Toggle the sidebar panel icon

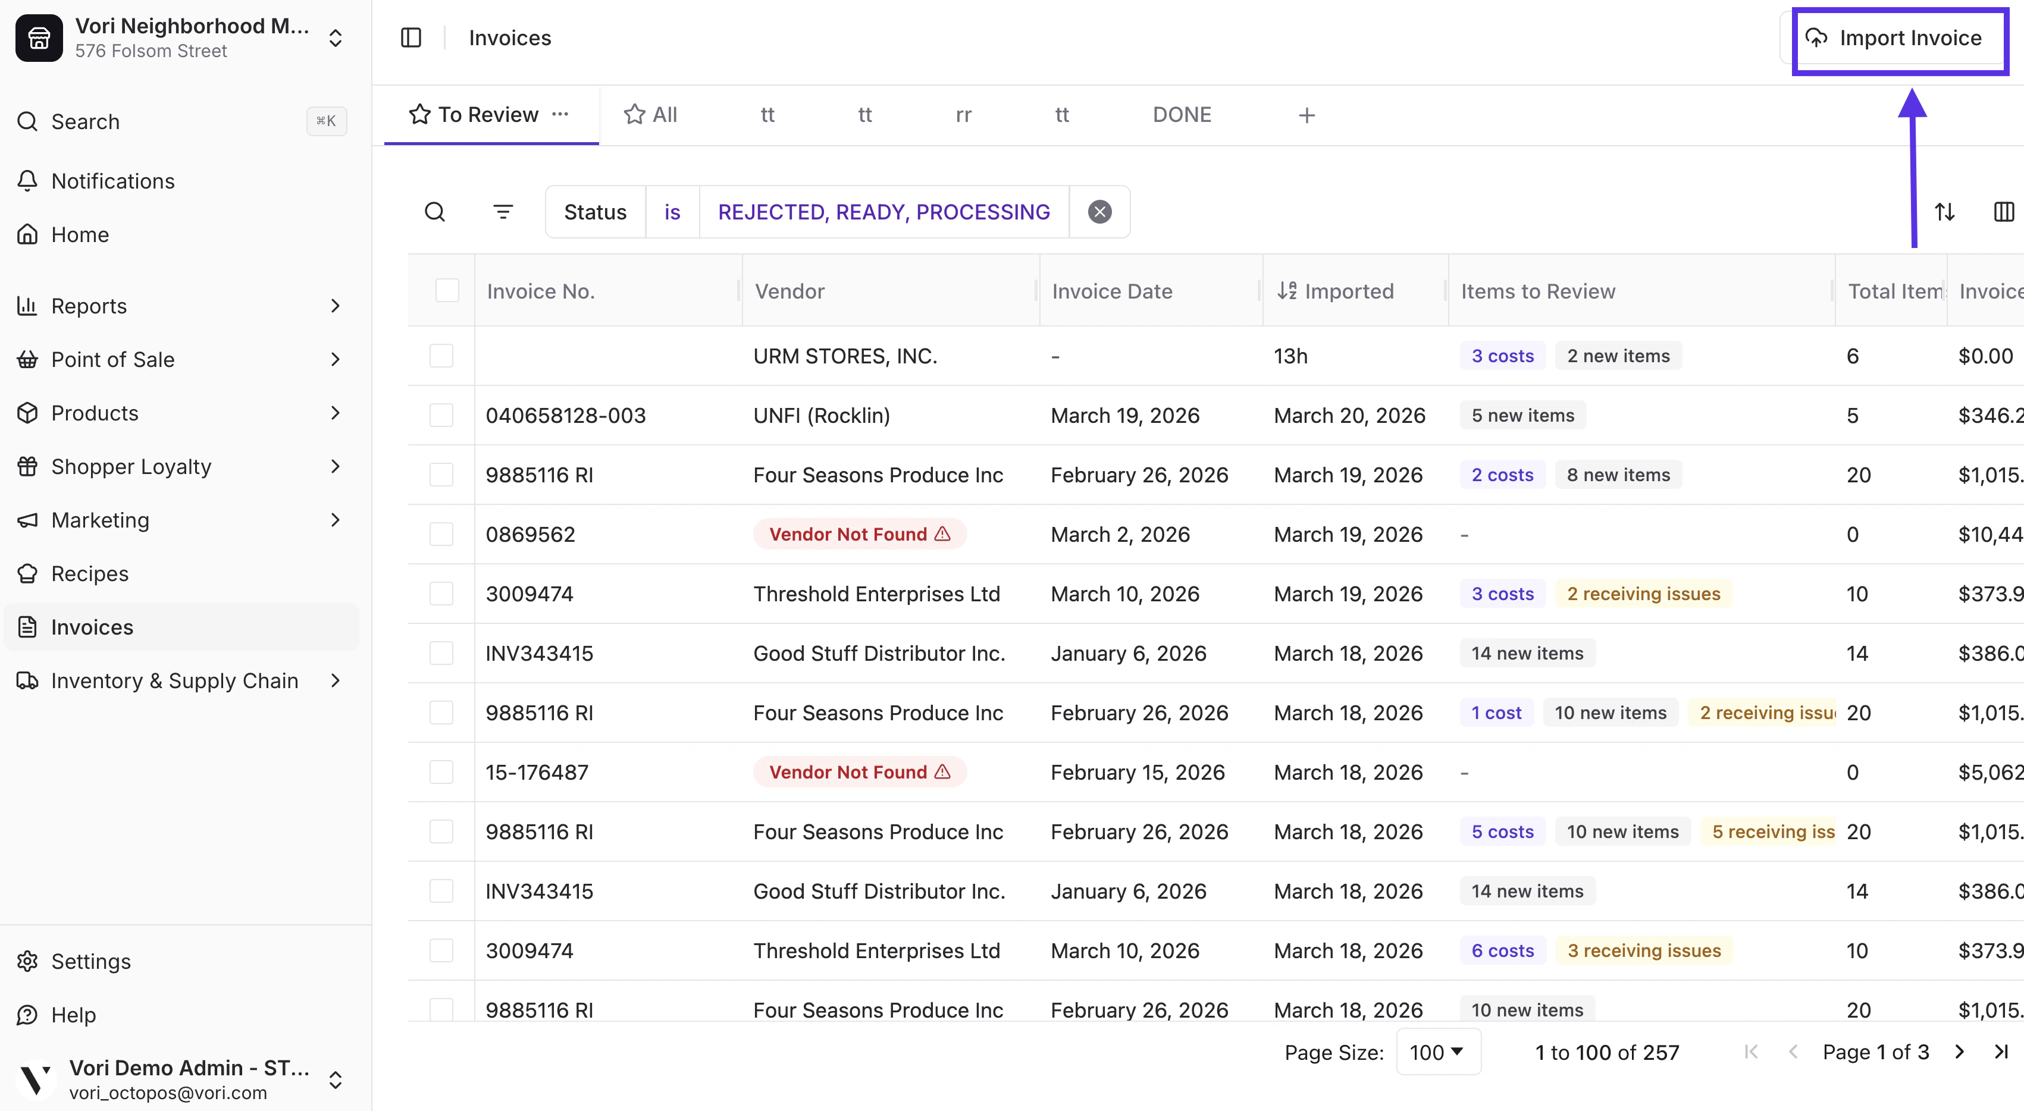coord(411,37)
